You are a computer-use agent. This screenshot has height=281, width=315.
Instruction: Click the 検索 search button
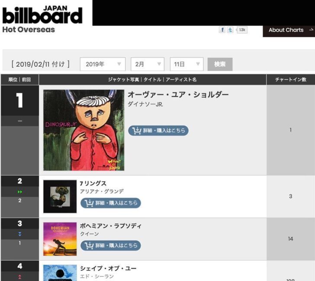pyautogui.click(x=220, y=64)
